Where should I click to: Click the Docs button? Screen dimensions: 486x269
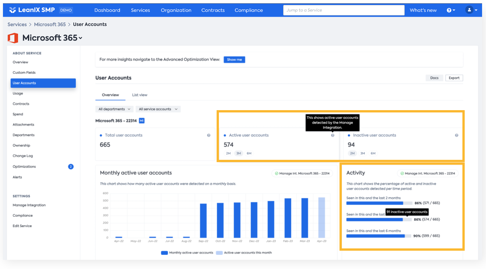(434, 78)
